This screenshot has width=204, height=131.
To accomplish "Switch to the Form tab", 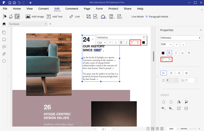I will 99,9.
